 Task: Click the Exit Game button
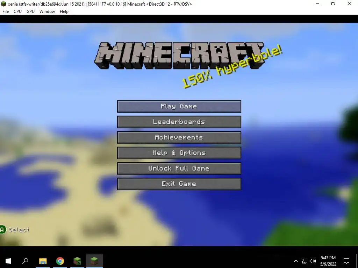pos(179,184)
